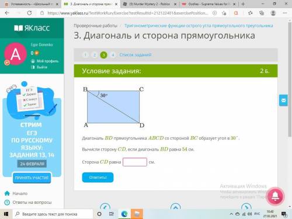
Task: Open new browser tab with plus
Action: pyautogui.click(x=243, y=4)
